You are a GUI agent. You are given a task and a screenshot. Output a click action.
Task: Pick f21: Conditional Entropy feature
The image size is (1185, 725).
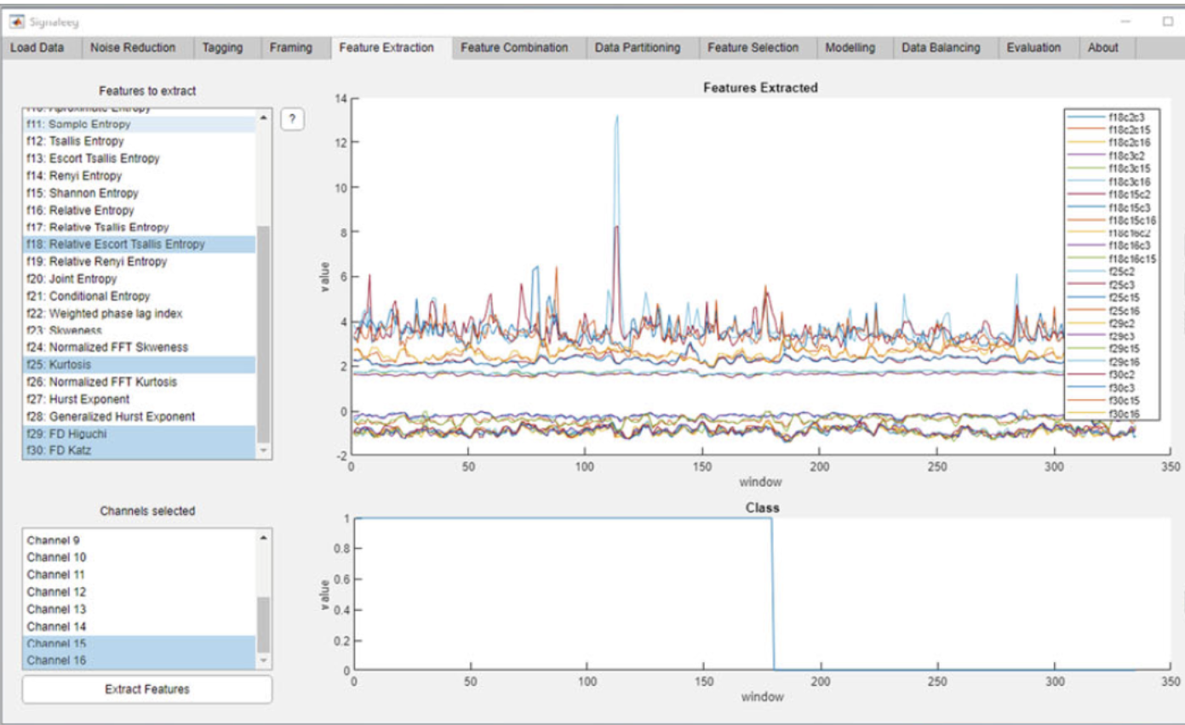(x=139, y=296)
